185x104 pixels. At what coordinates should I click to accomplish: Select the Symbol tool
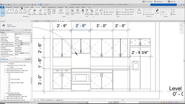tap(157, 12)
